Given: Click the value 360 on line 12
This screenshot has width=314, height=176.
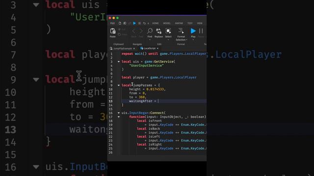Looking at the screenshot, I should (142, 97).
